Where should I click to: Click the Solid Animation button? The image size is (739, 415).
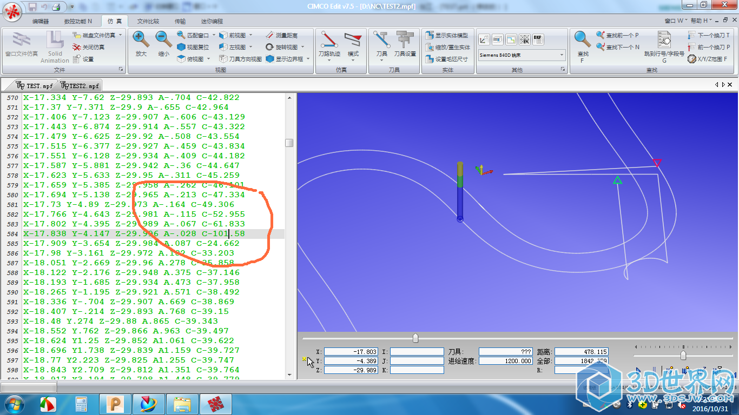[x=55, y=47]
